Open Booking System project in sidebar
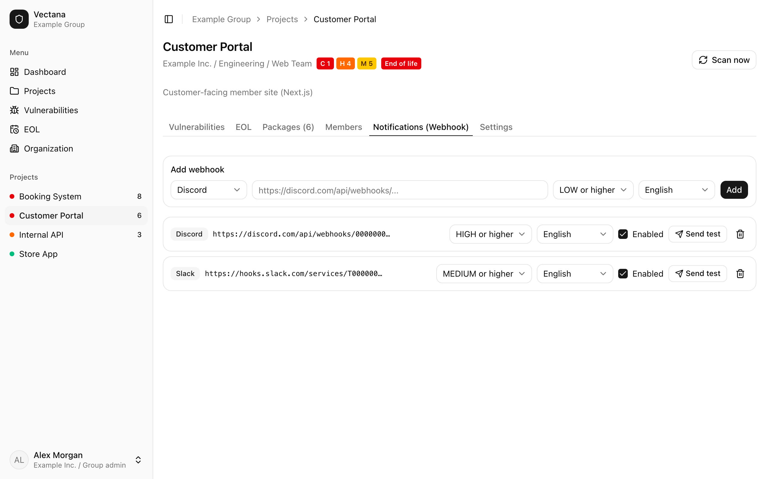This screenshot has width=766, height=479. tap(76, 196)
